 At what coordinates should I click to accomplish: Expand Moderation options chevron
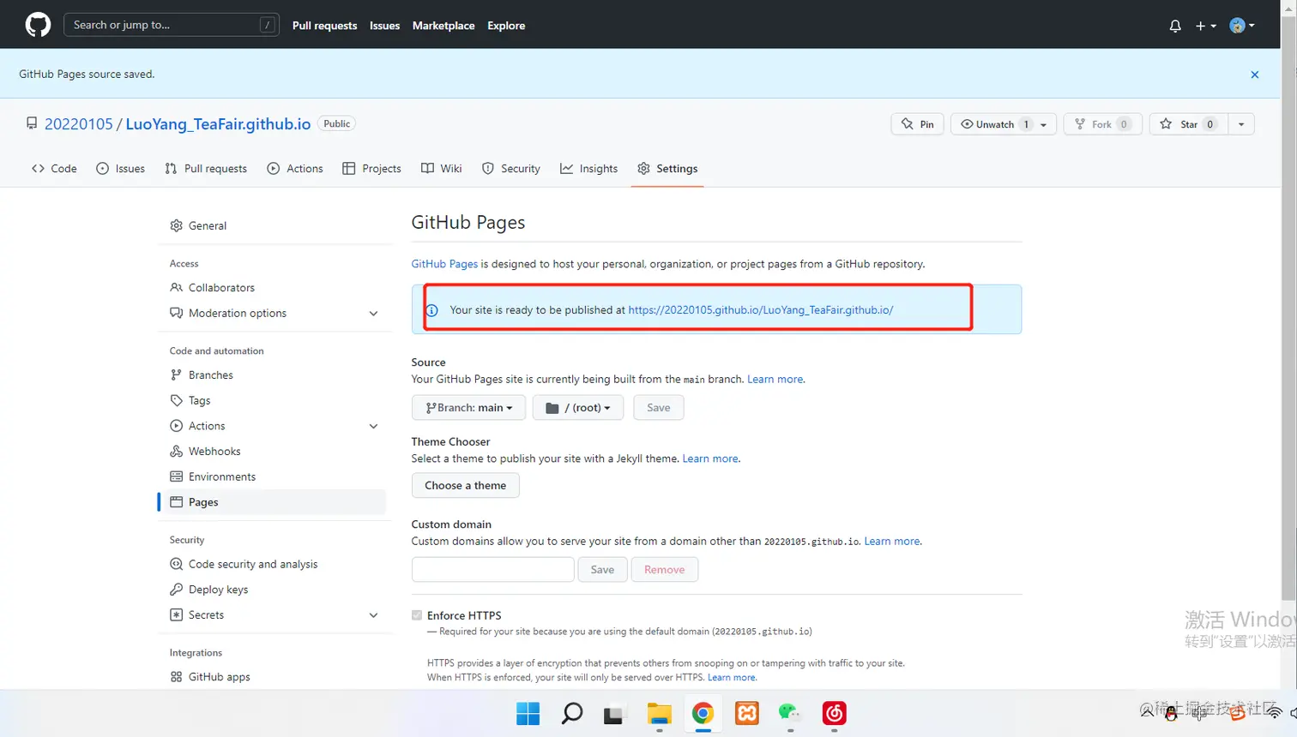point(373,314)
